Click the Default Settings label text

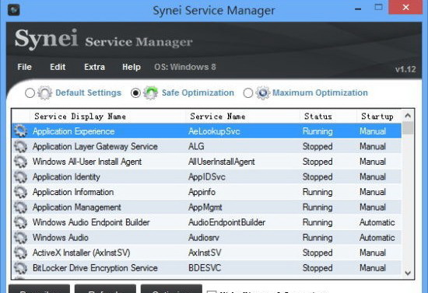click(x=88, y=92)
